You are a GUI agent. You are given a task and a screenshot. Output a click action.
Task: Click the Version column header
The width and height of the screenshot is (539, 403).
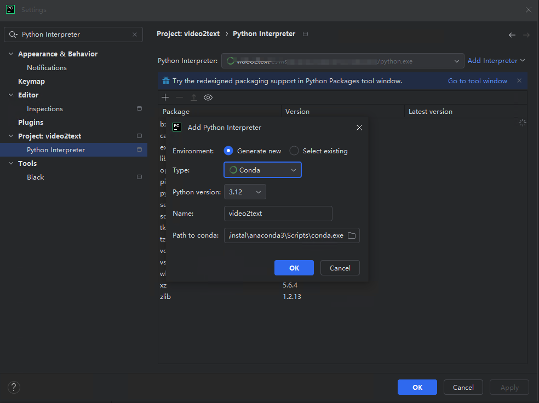tap(343, 112)
